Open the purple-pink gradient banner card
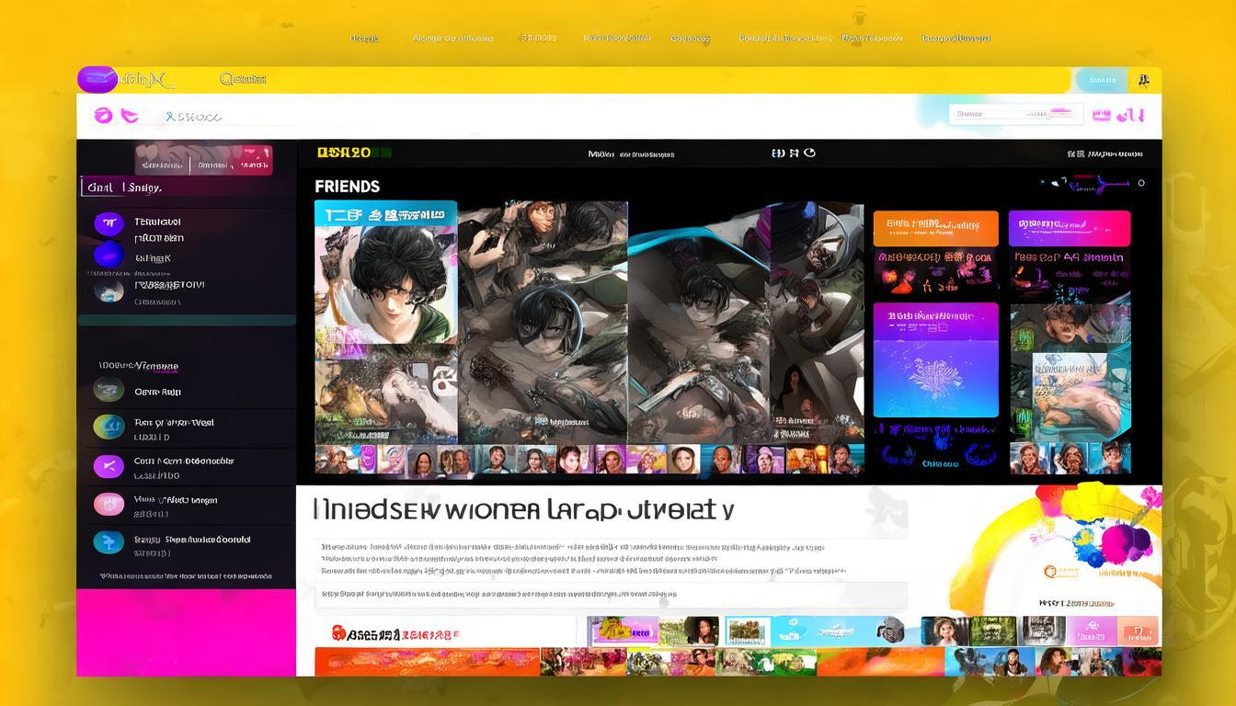The width and height of the screenshot is (1236, 706). (1069, 228)
